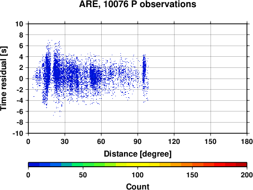Select the dark red colorbar segment at 200

[x=241, y=165]
